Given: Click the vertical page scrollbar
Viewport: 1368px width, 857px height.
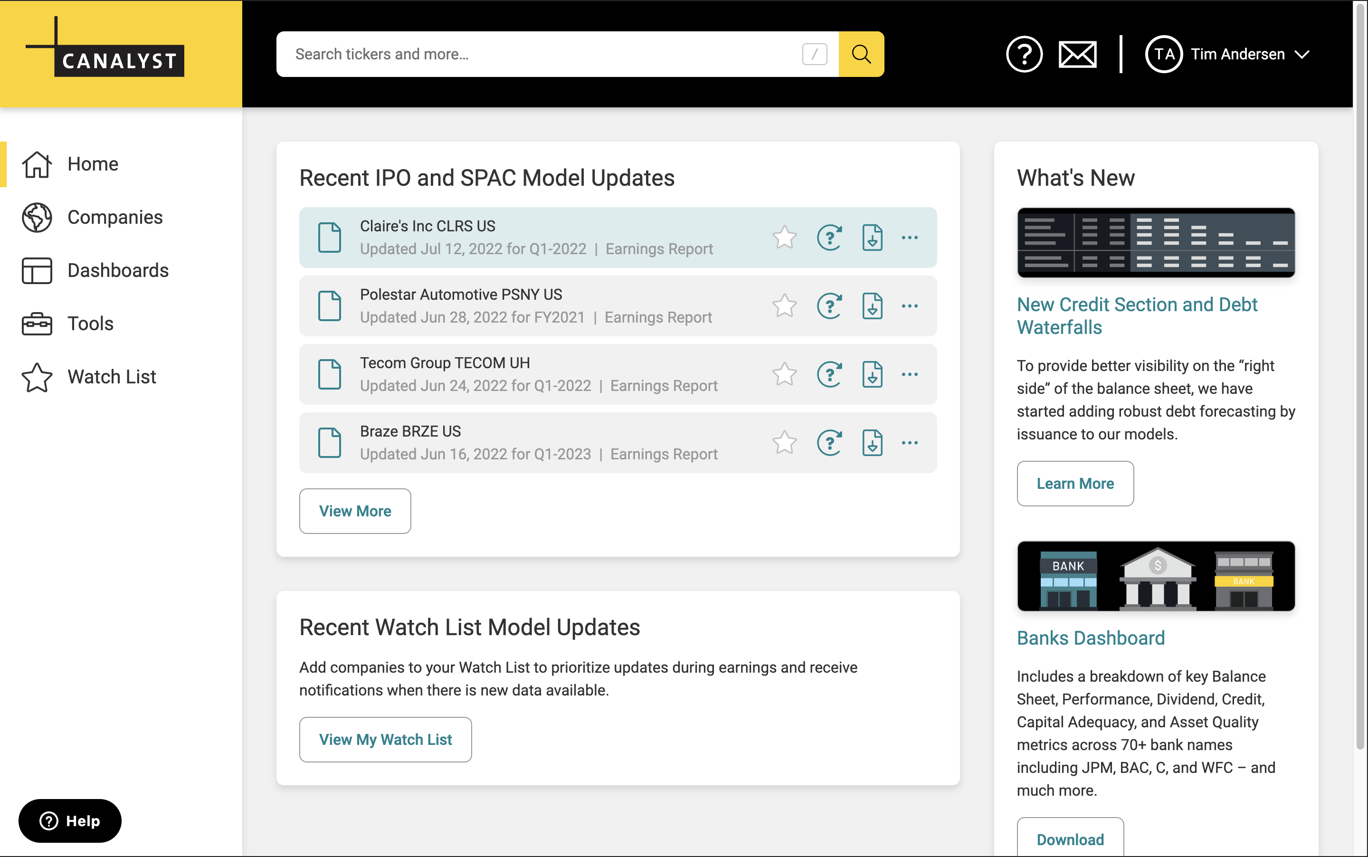Looking at the screenshot, I should [1359, 374].
